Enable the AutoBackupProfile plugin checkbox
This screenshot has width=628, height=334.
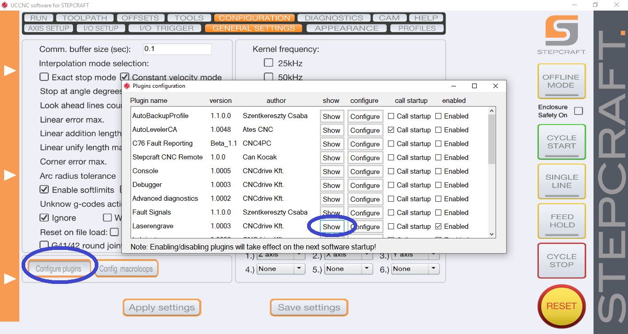438,116
